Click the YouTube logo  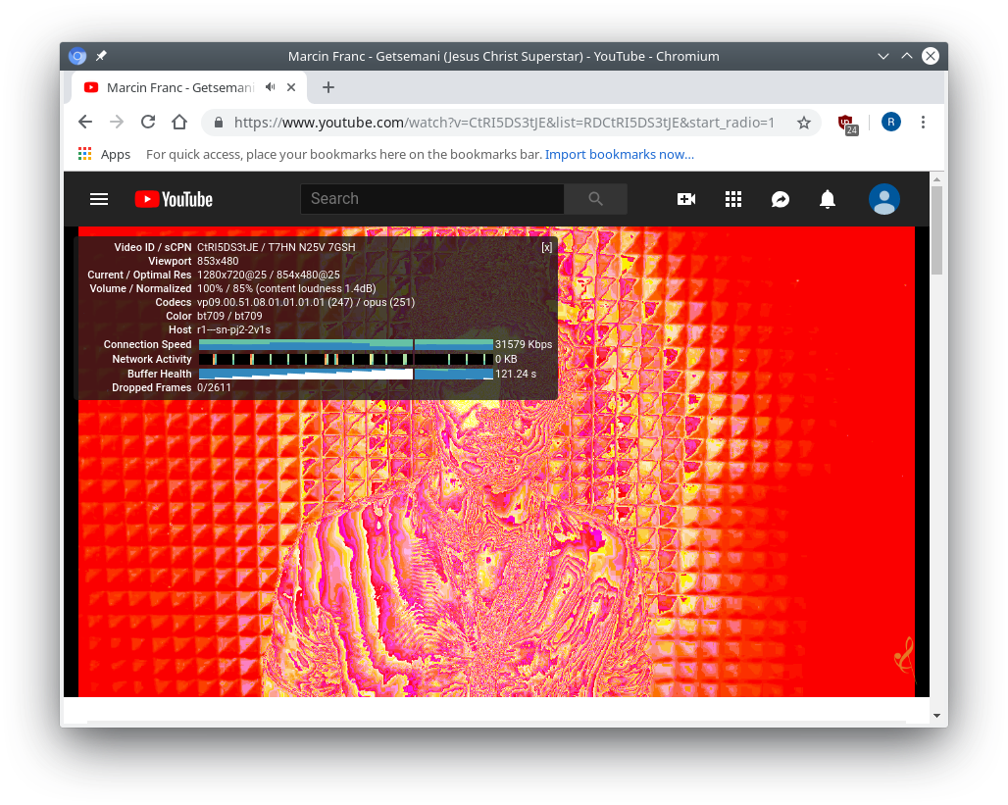pyautogui.click(x=174, y=199)
